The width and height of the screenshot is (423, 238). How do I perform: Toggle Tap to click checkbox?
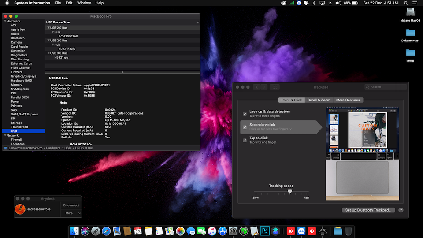[245, 140]
